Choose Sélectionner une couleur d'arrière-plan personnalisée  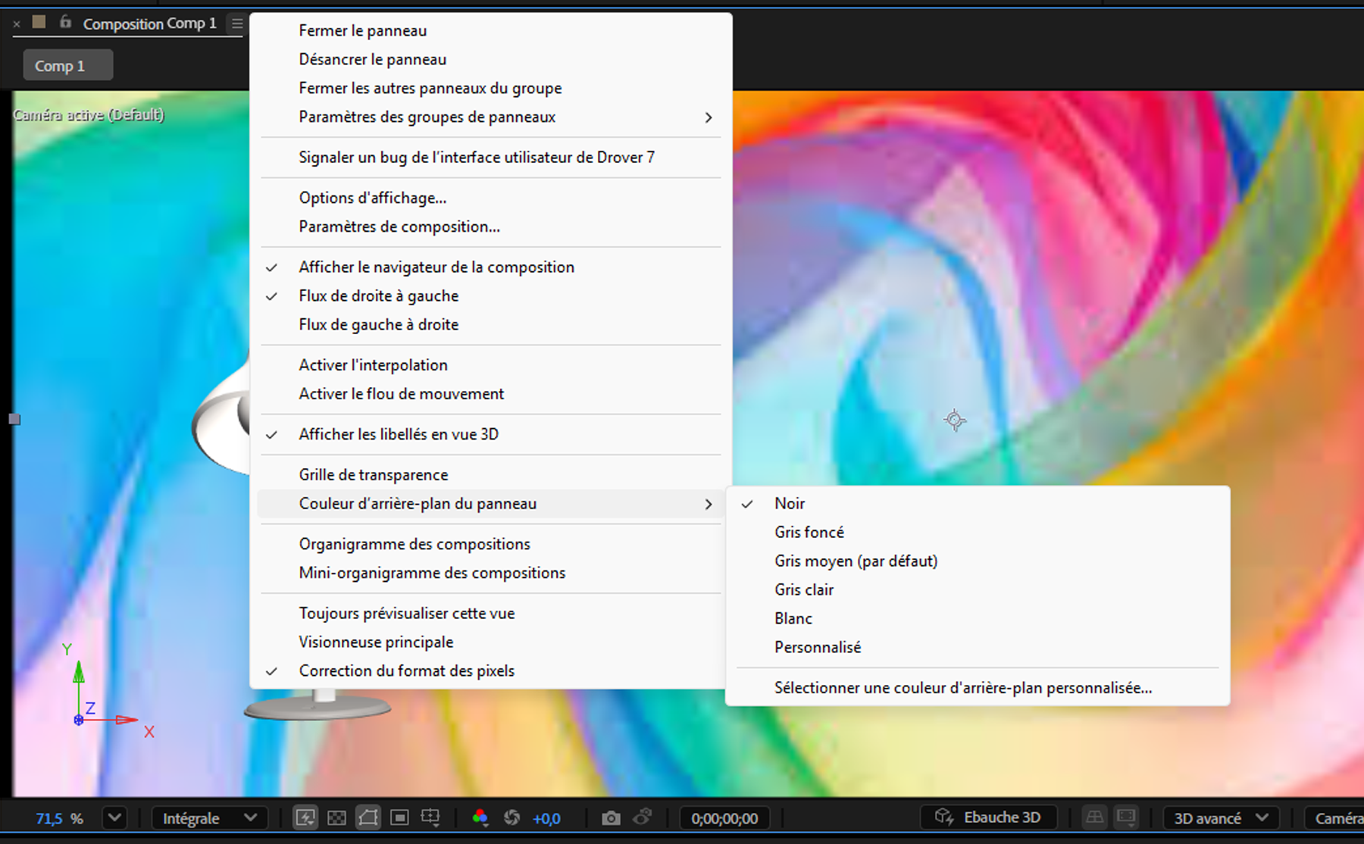tap(962, 687)
